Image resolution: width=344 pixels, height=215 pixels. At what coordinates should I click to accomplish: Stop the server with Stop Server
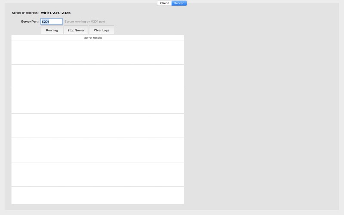tap(76, 30)
